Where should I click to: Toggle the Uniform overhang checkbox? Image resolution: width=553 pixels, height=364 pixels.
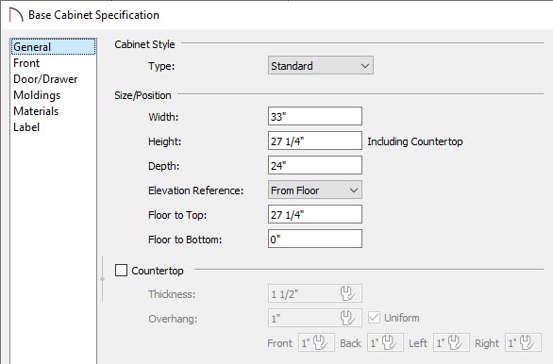click(374, 318)
